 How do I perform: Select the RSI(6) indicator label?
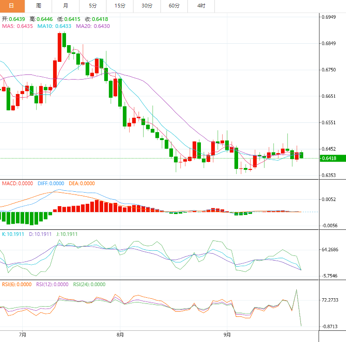point(16,284)
